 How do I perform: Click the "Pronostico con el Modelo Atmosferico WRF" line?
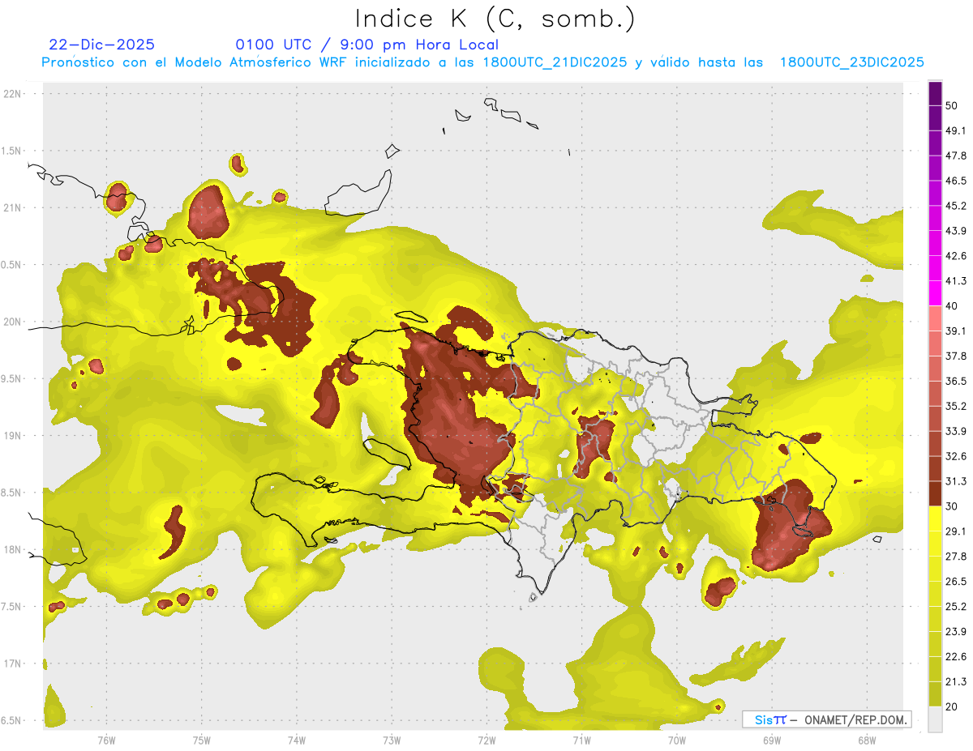click(x=483, y=62)
